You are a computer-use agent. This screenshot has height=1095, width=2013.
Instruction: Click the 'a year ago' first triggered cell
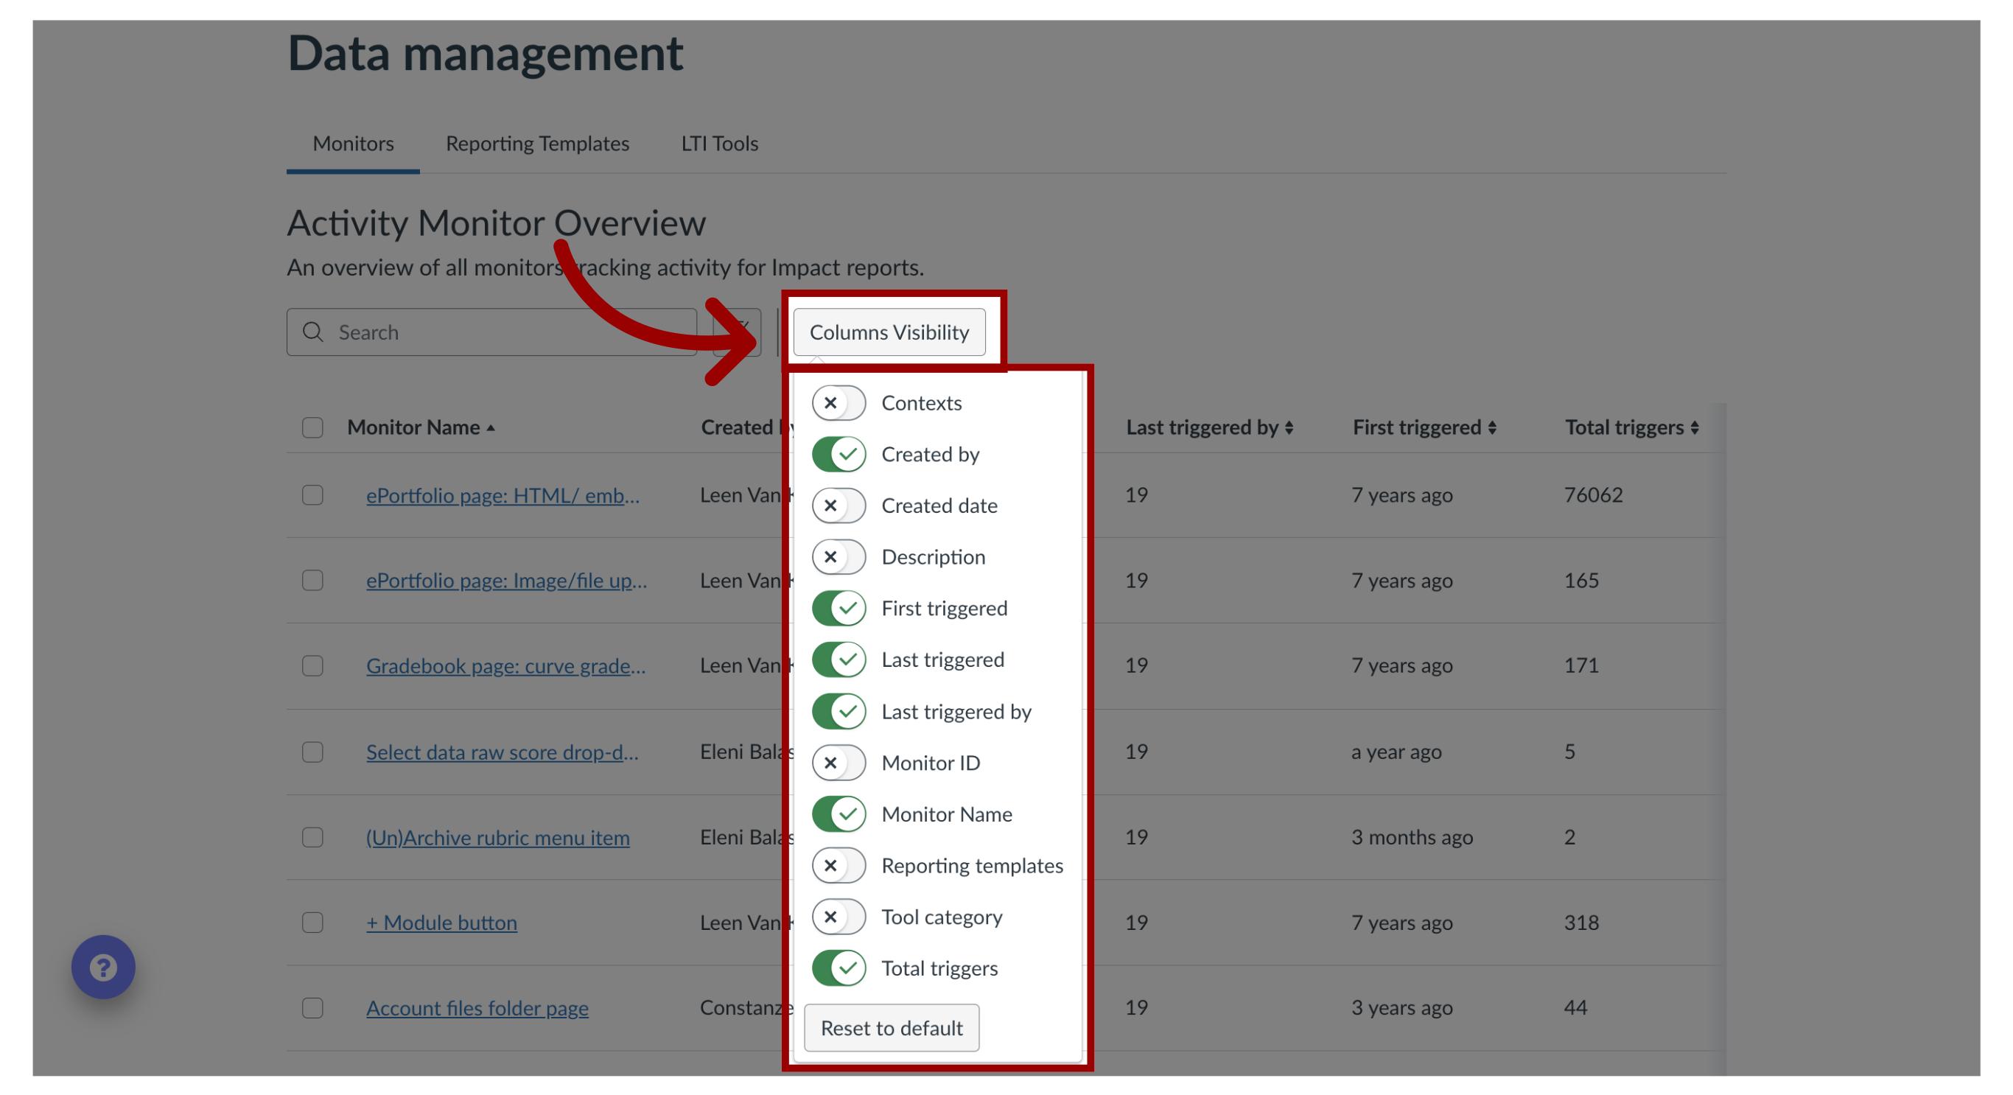click(x=1396, y=752)
